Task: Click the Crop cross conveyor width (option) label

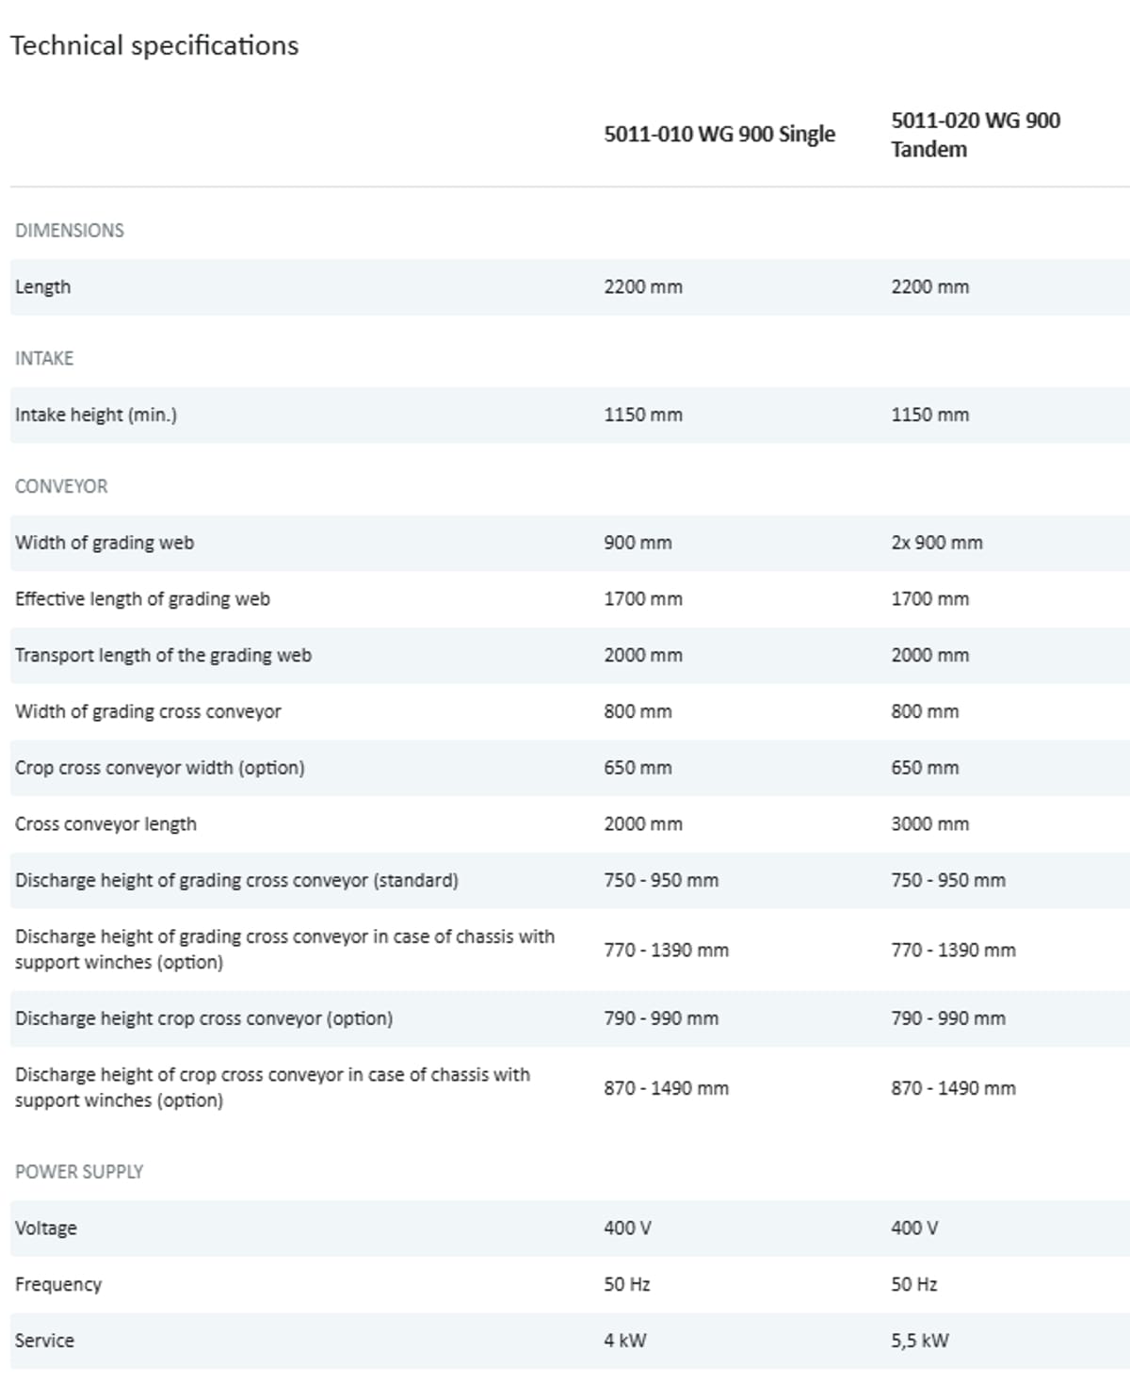Action: tap(160, 767)
